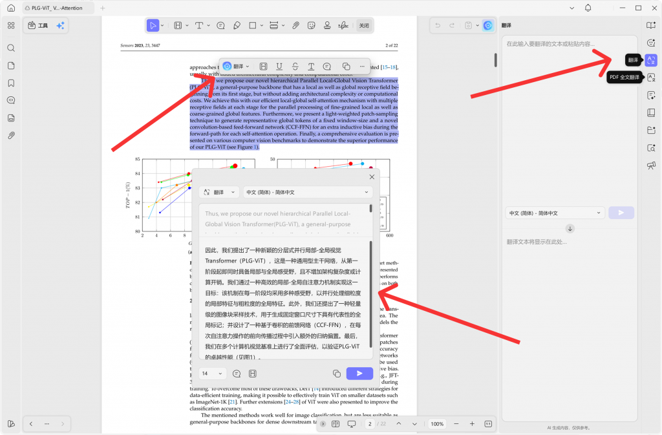Open the UPDF AI assistant icon in top bar
This screenshot has width=662, height=435.
[487, 26]
